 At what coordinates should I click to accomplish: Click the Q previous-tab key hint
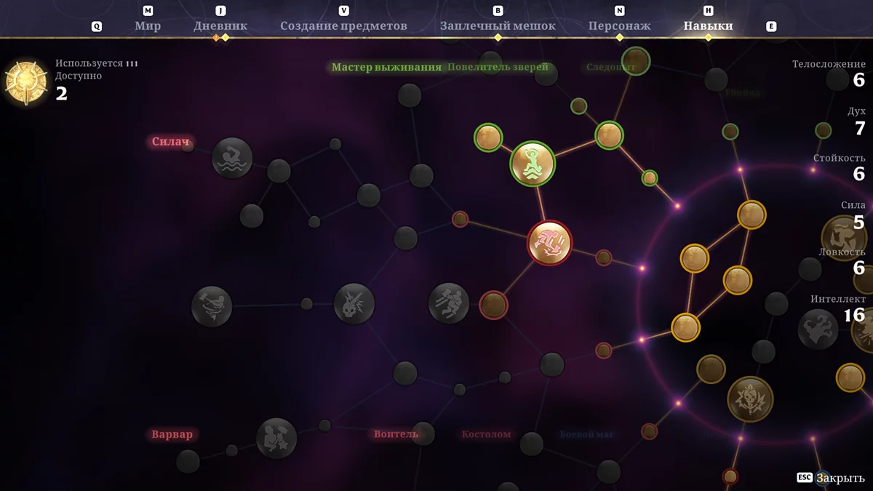[97, 26]
